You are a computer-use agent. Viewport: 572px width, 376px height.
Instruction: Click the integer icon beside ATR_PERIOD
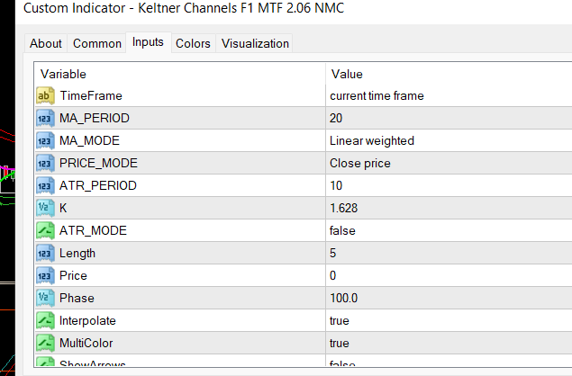point(45,185)
